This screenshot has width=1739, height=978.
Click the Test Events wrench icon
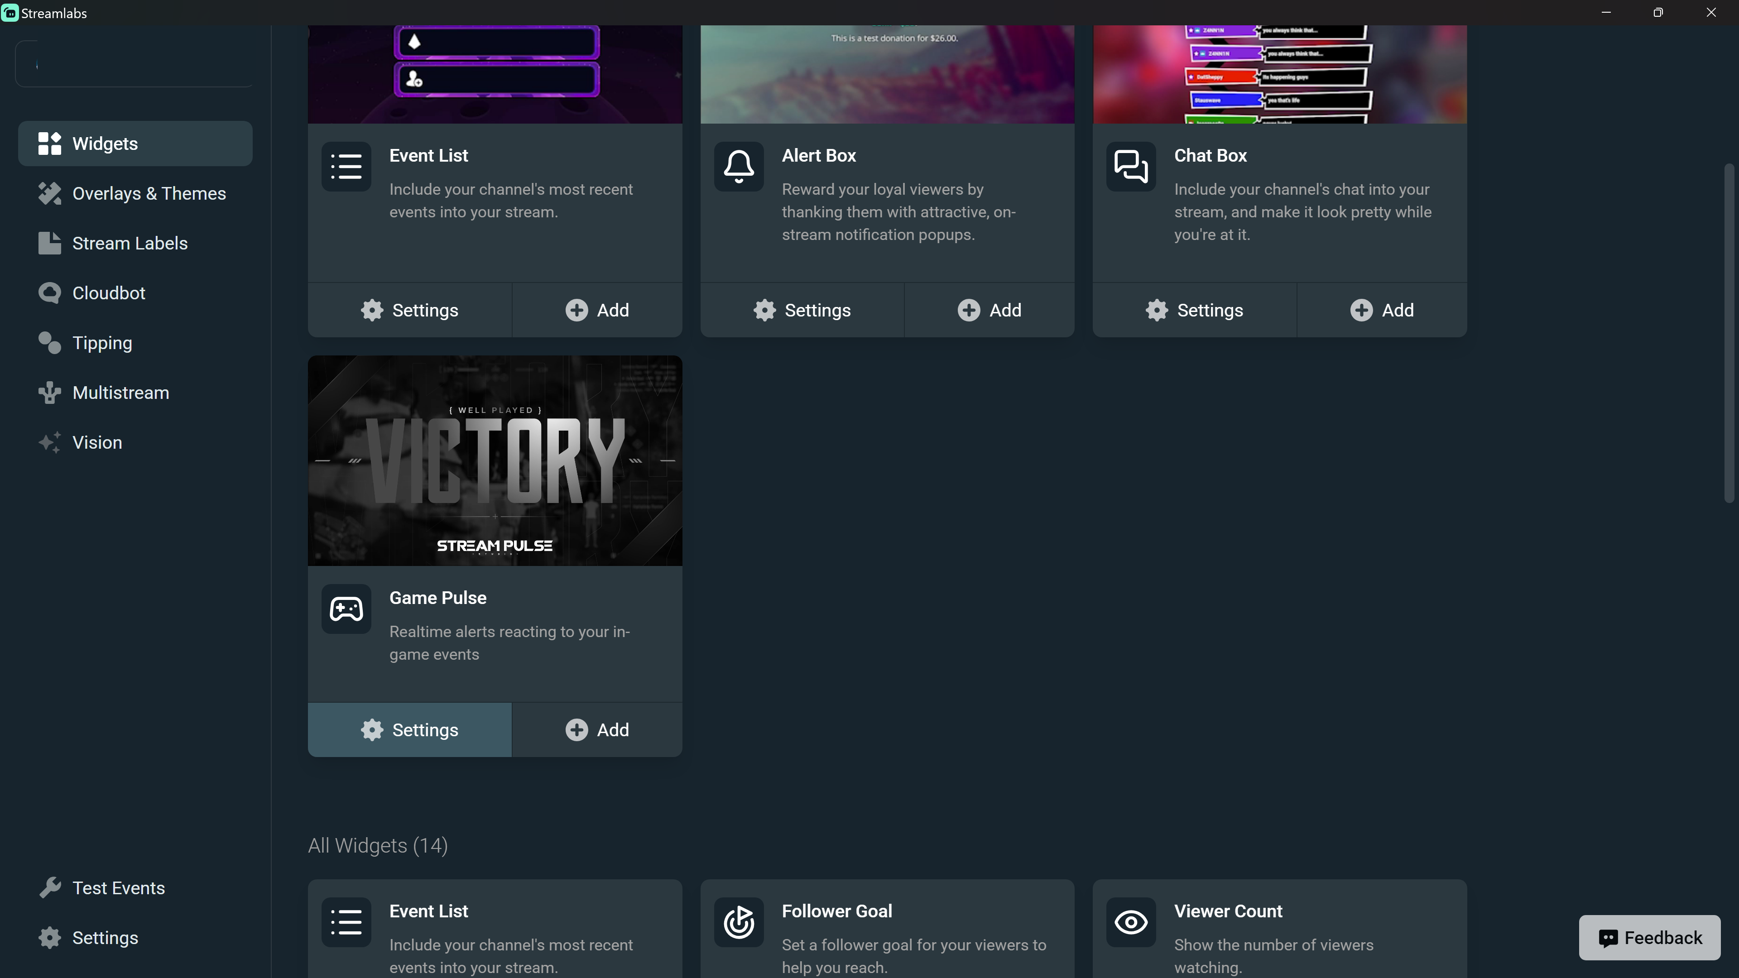(49, 887)
